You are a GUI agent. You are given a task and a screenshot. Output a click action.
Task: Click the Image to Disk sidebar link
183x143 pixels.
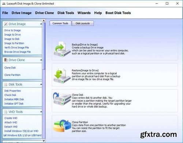pos(12,39)
